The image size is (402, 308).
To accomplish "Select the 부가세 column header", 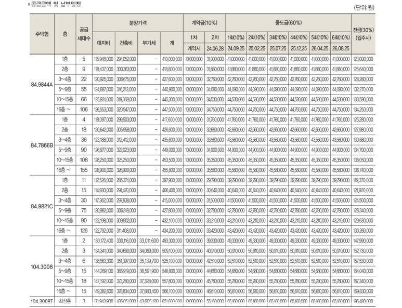I will [x=149, y=43].
